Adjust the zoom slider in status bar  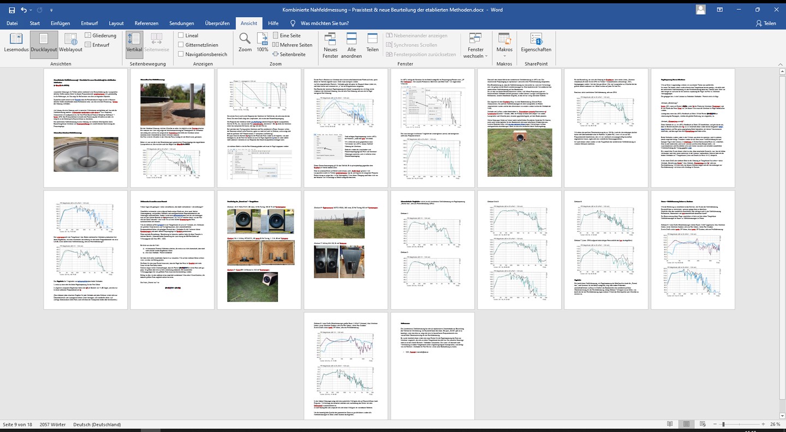pyautogui.click(x=723, y=424)
